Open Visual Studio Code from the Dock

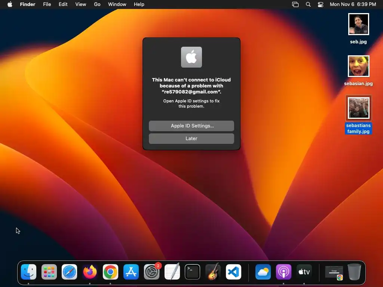(x=233, y=272)
